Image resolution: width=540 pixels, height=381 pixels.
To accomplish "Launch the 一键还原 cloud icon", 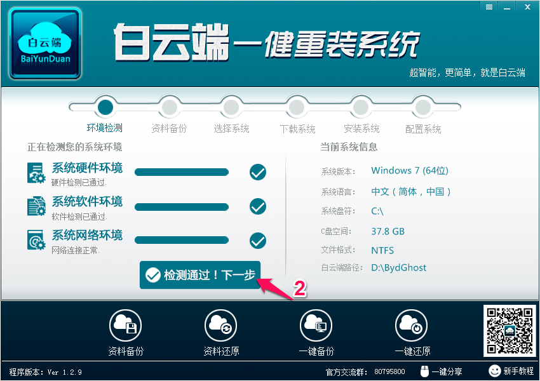I will click(412, 325).
